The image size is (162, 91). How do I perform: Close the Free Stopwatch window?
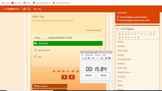coord(111,52)
